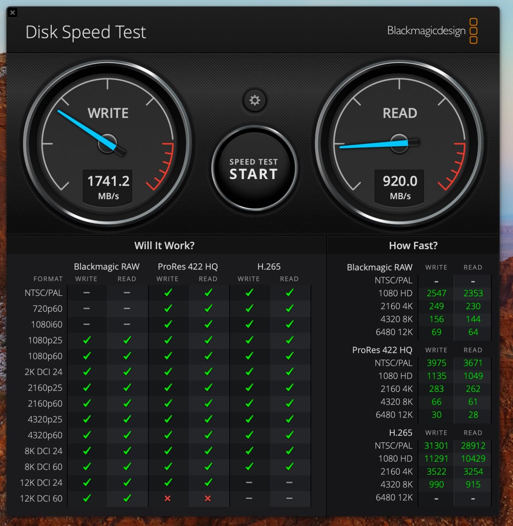Select the How Fast? heading
The image size is (513, 526).
(413, 245)
